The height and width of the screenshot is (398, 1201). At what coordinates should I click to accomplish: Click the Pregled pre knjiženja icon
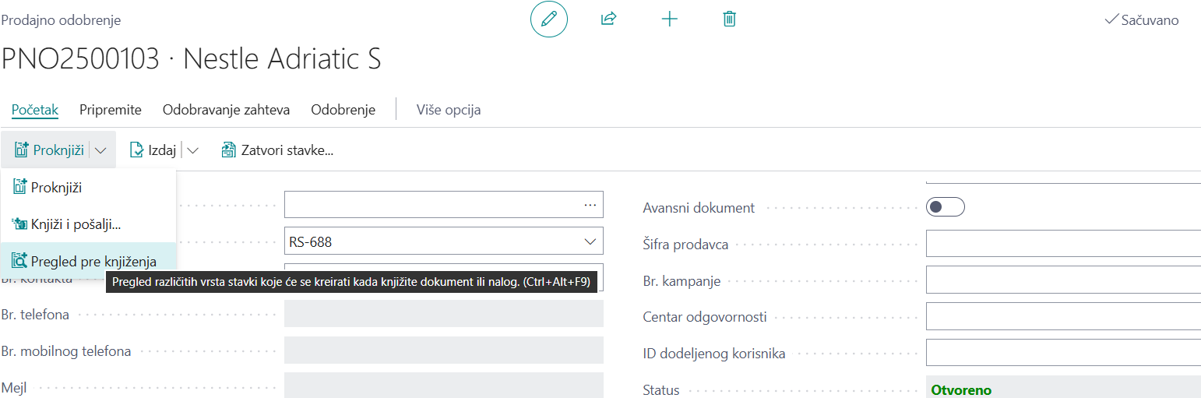(19, 262)
